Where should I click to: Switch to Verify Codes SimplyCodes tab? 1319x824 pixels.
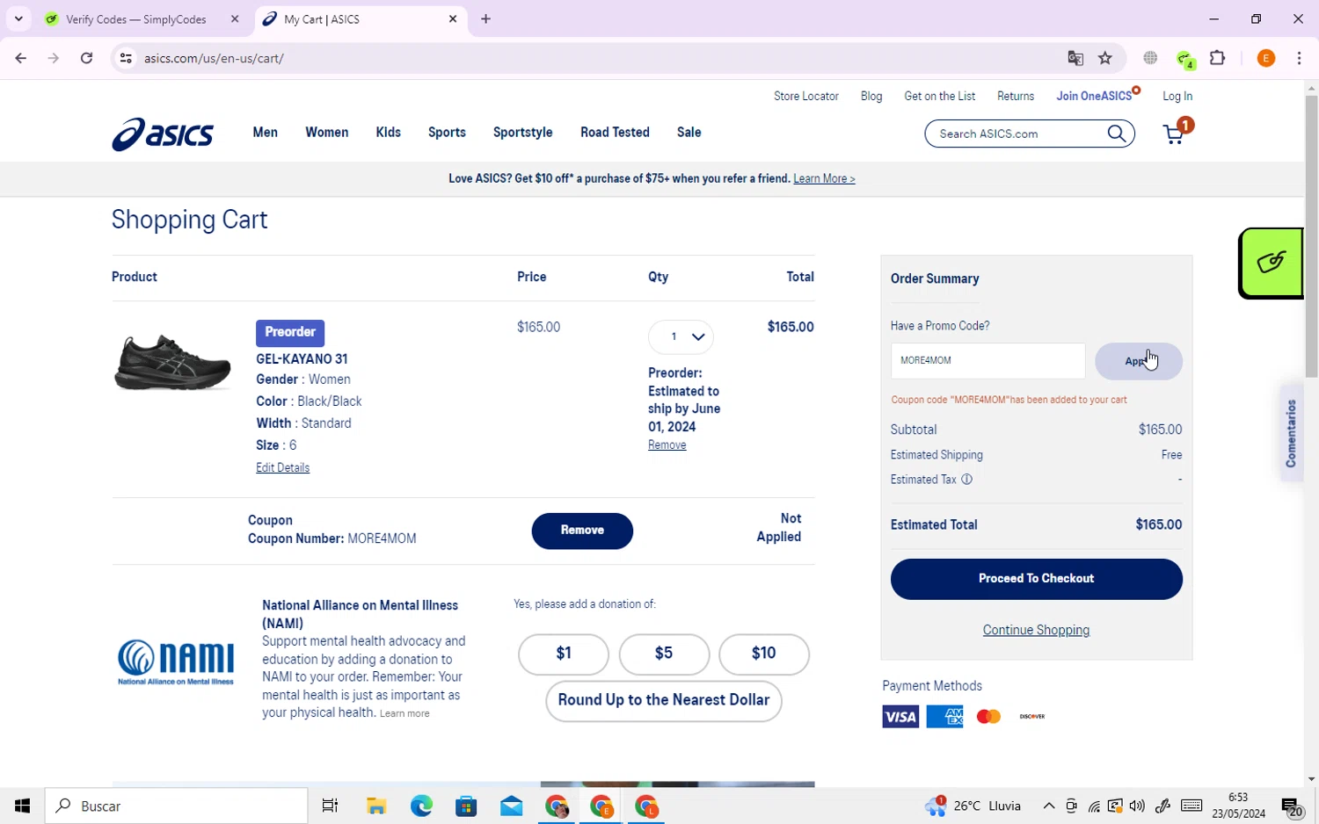point(137,18)
